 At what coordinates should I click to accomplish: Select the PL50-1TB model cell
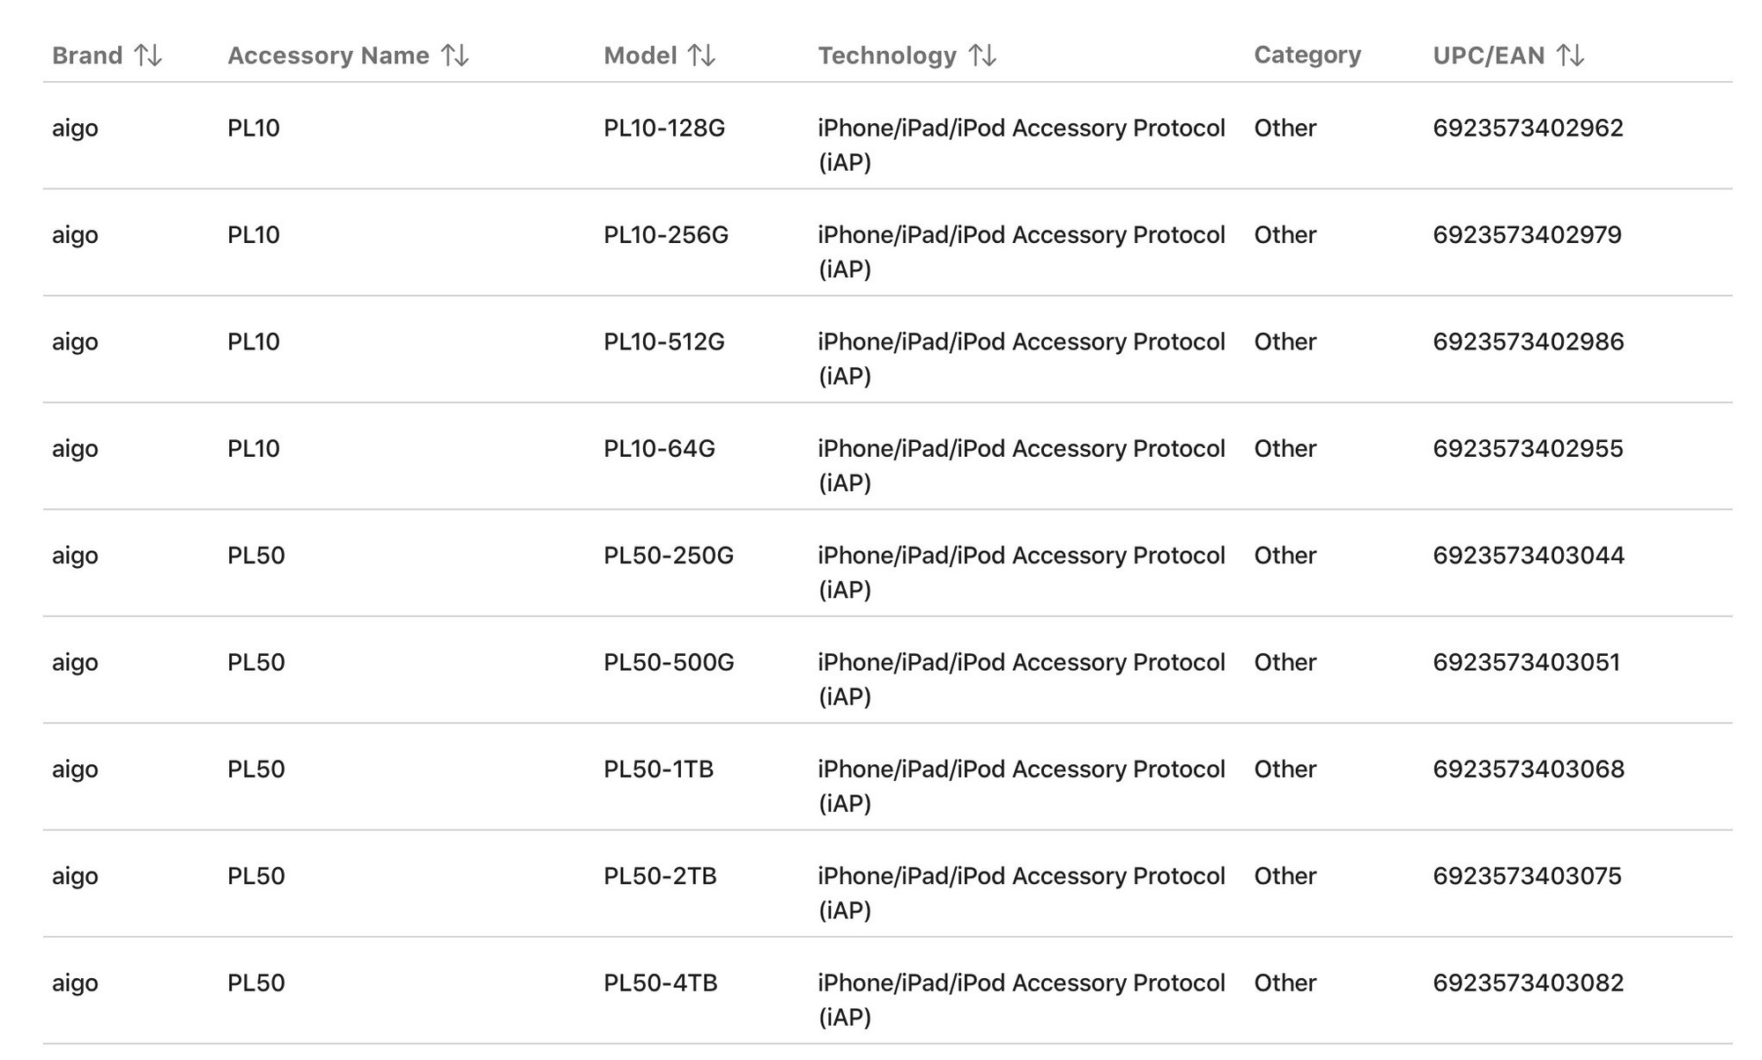point(659,769)
